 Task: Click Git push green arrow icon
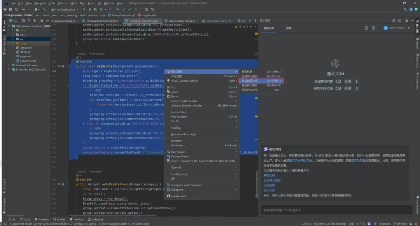135,9
